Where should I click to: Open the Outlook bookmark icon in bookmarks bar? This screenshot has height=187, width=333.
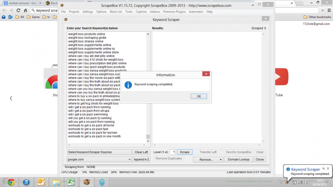point(11,17)
